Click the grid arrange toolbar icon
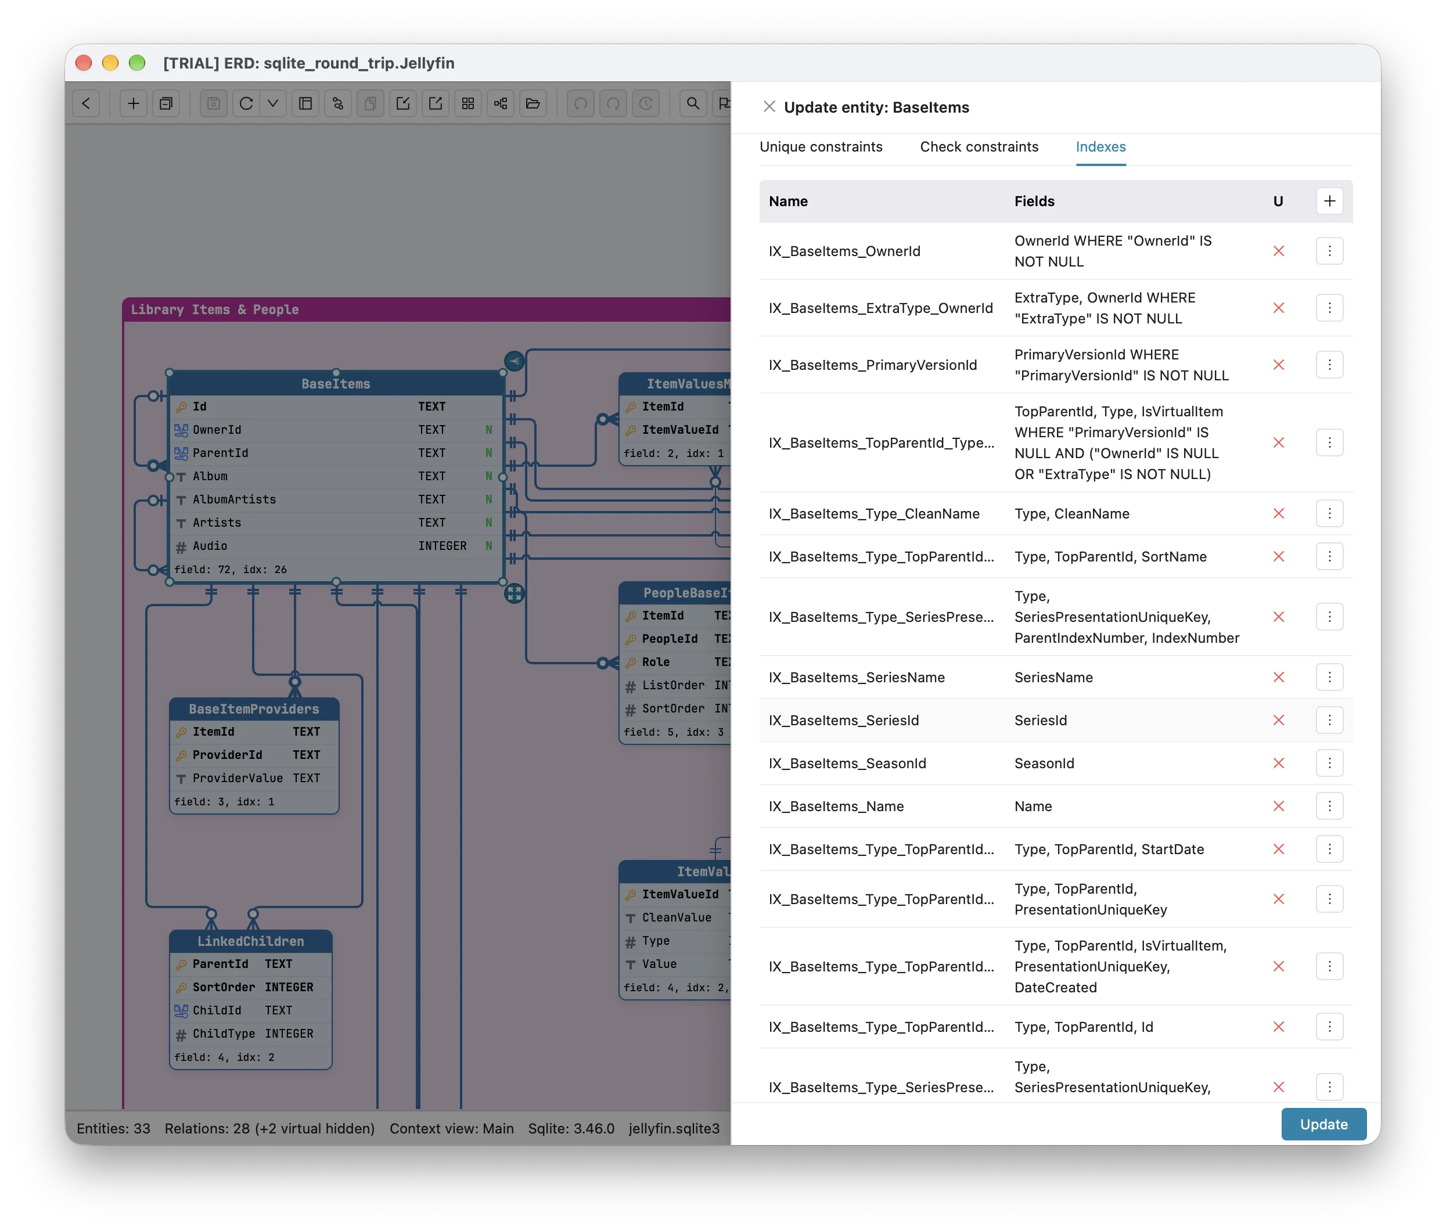 (x=468, y=103)
